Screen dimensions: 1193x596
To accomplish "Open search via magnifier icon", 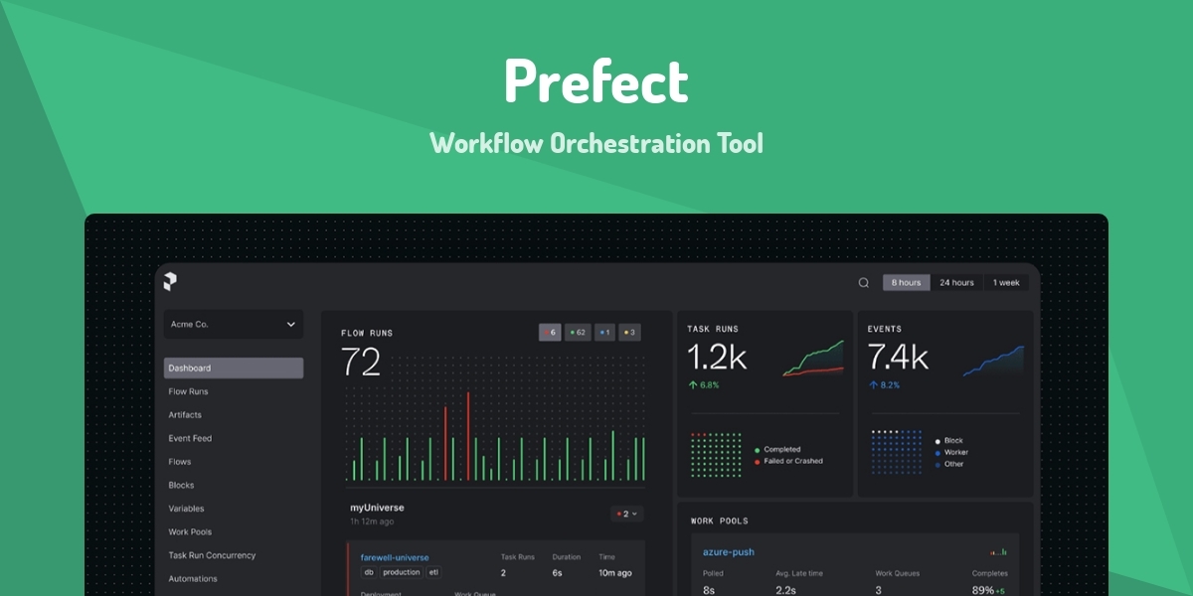I will tap(864, 283).
